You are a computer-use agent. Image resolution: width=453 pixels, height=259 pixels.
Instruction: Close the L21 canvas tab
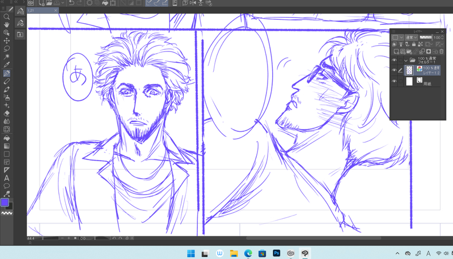pos(56,10)
